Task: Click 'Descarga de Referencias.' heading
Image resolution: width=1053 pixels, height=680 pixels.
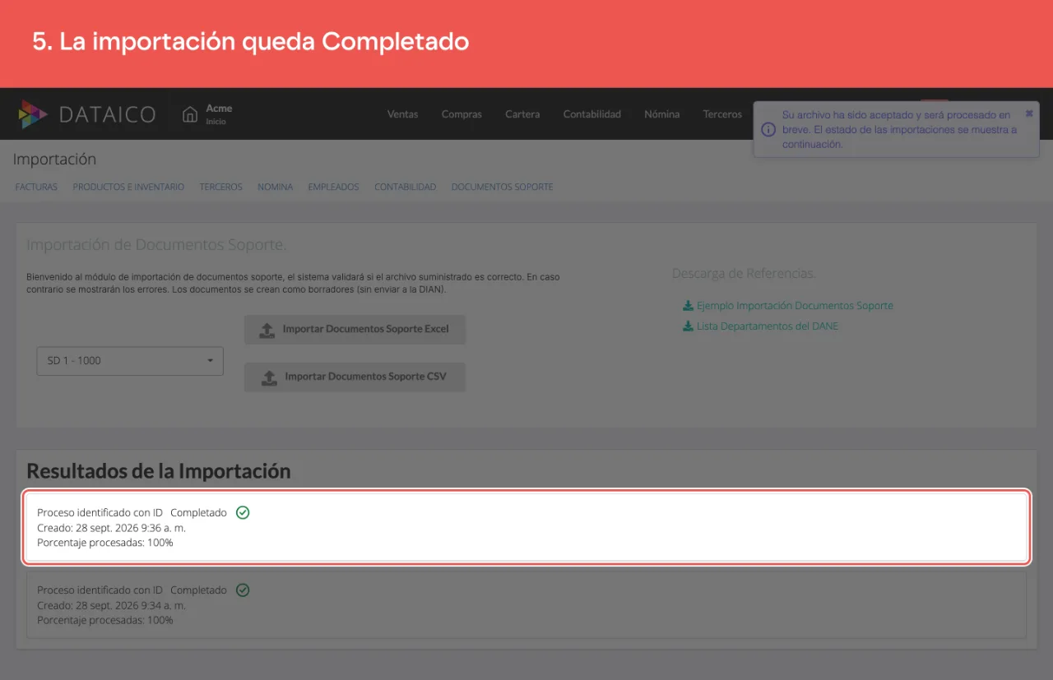Action: point(744,273)
